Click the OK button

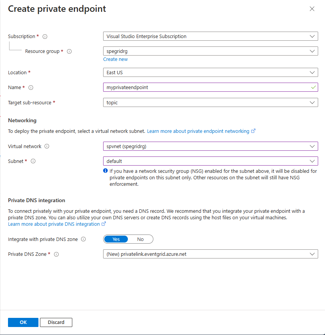coord(23,322)
